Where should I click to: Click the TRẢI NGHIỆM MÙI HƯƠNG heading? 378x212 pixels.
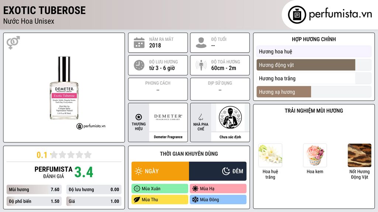pos(314,111)
